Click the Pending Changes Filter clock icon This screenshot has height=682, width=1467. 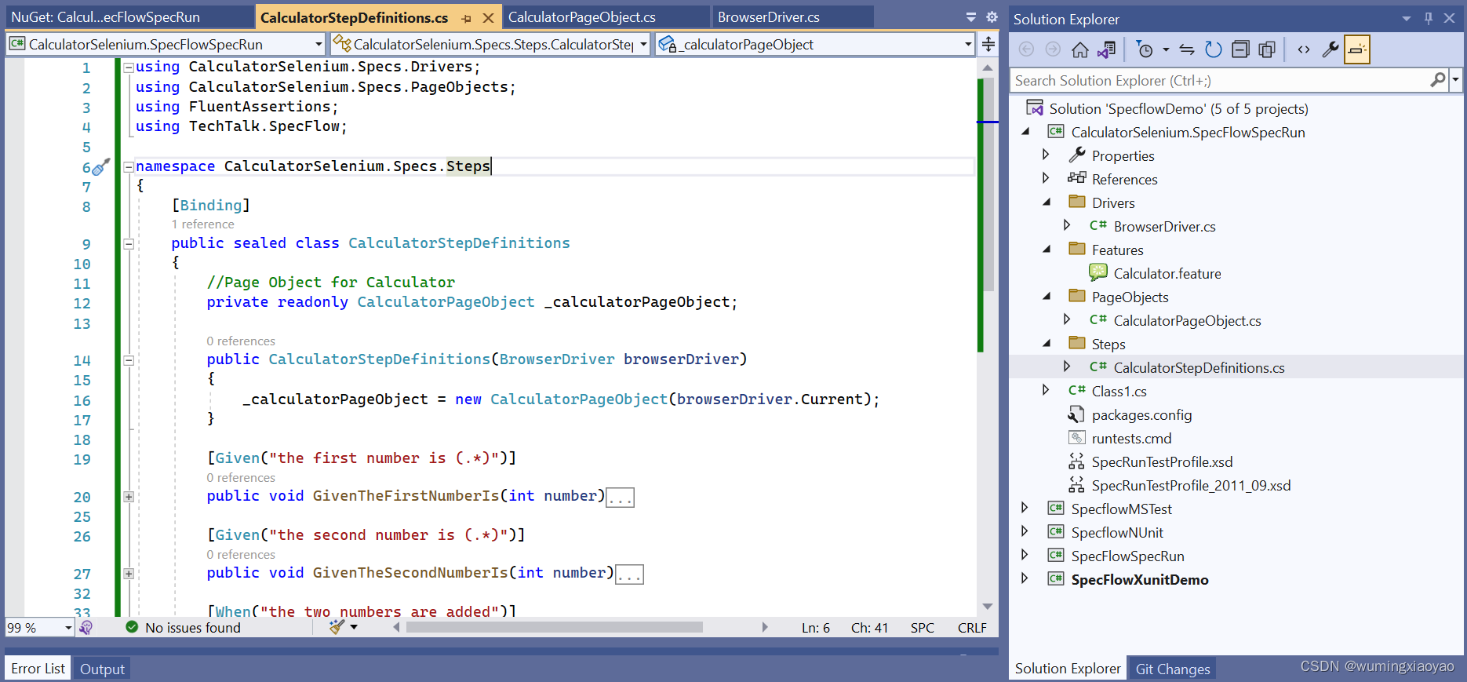(1145, 50)
